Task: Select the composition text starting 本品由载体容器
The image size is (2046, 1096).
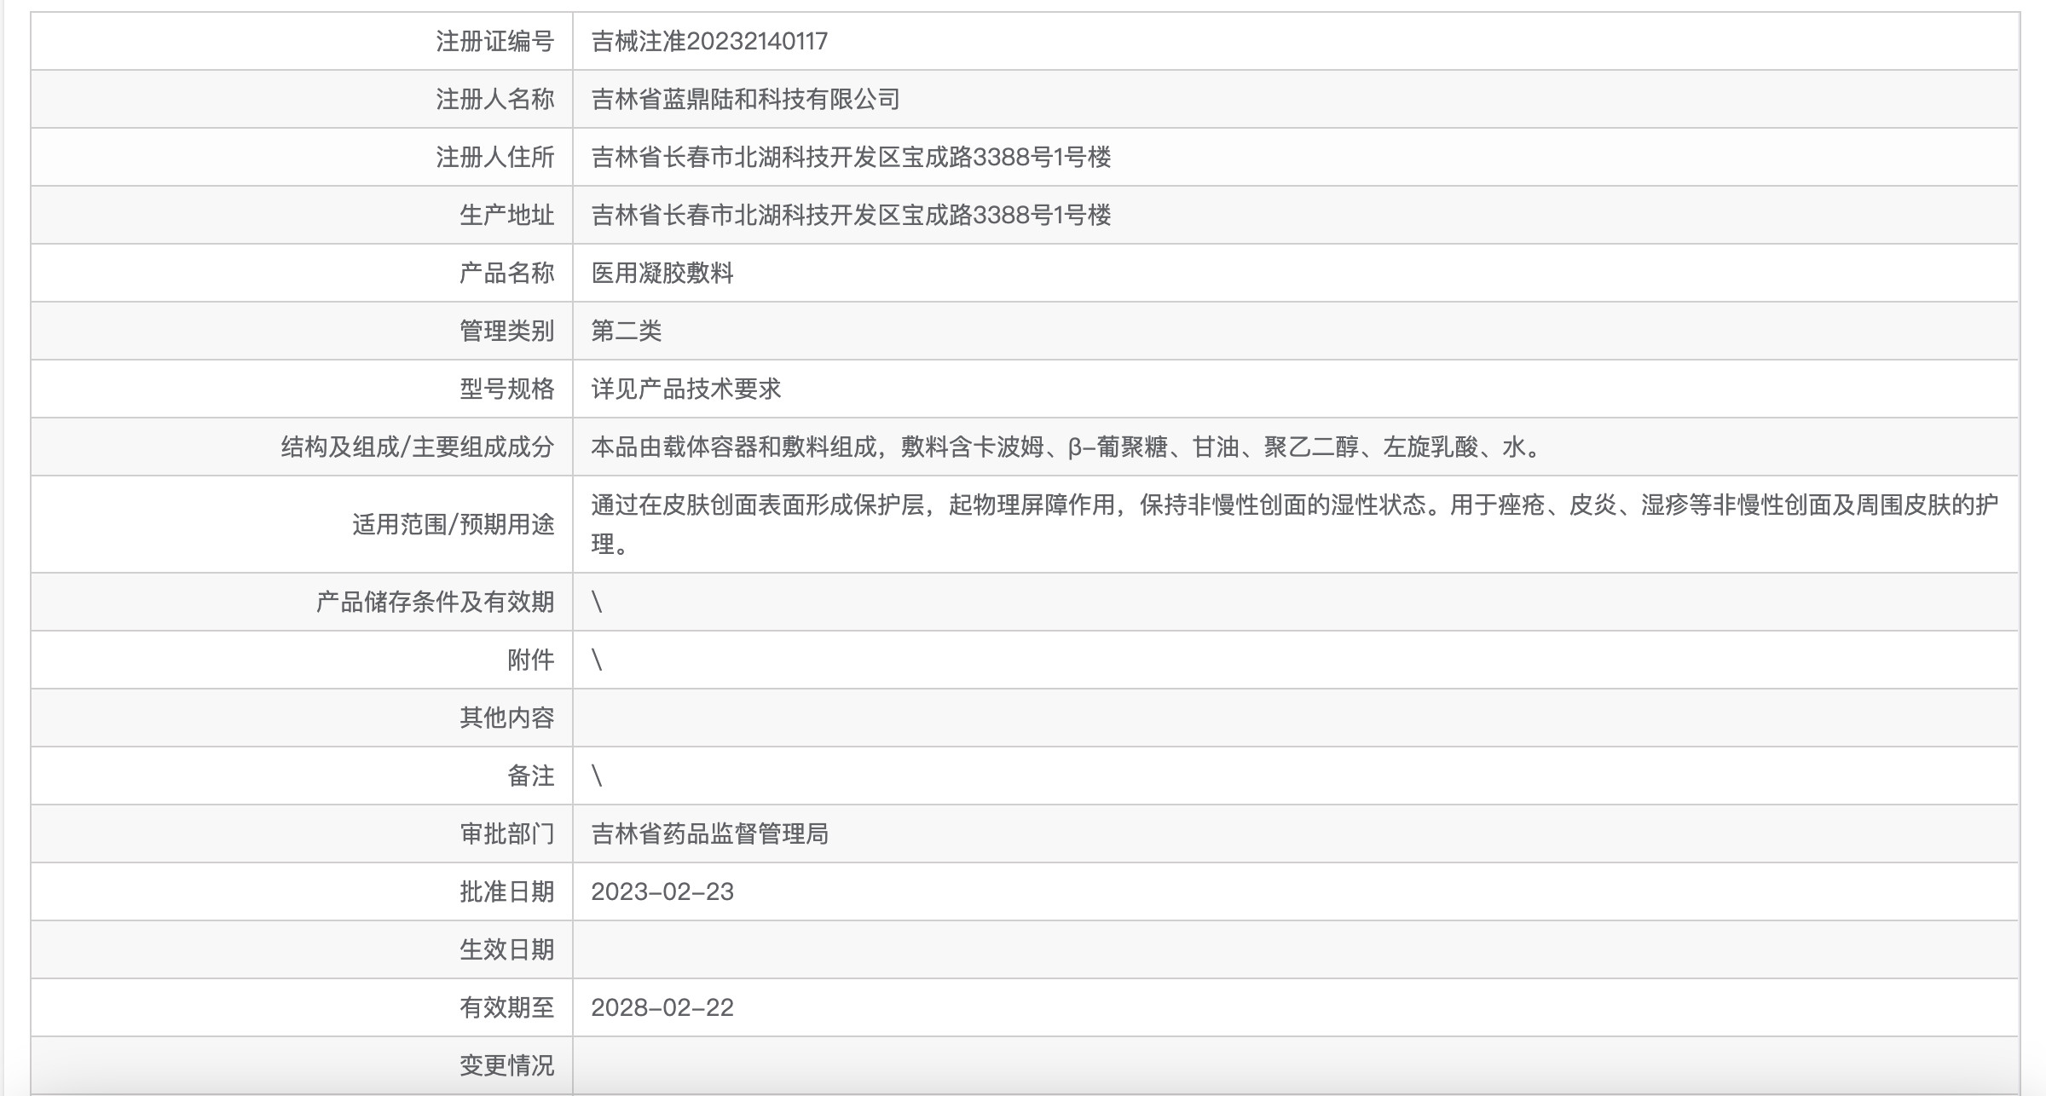Action: coord(1066,447)
